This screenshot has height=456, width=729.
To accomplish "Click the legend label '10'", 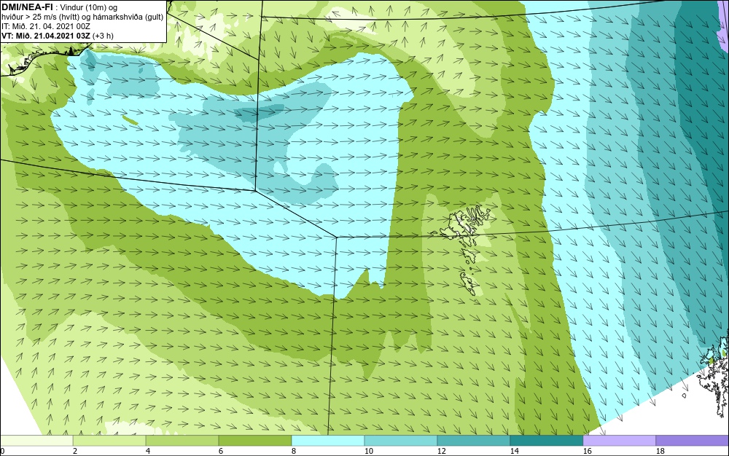I will click(368, 451).
